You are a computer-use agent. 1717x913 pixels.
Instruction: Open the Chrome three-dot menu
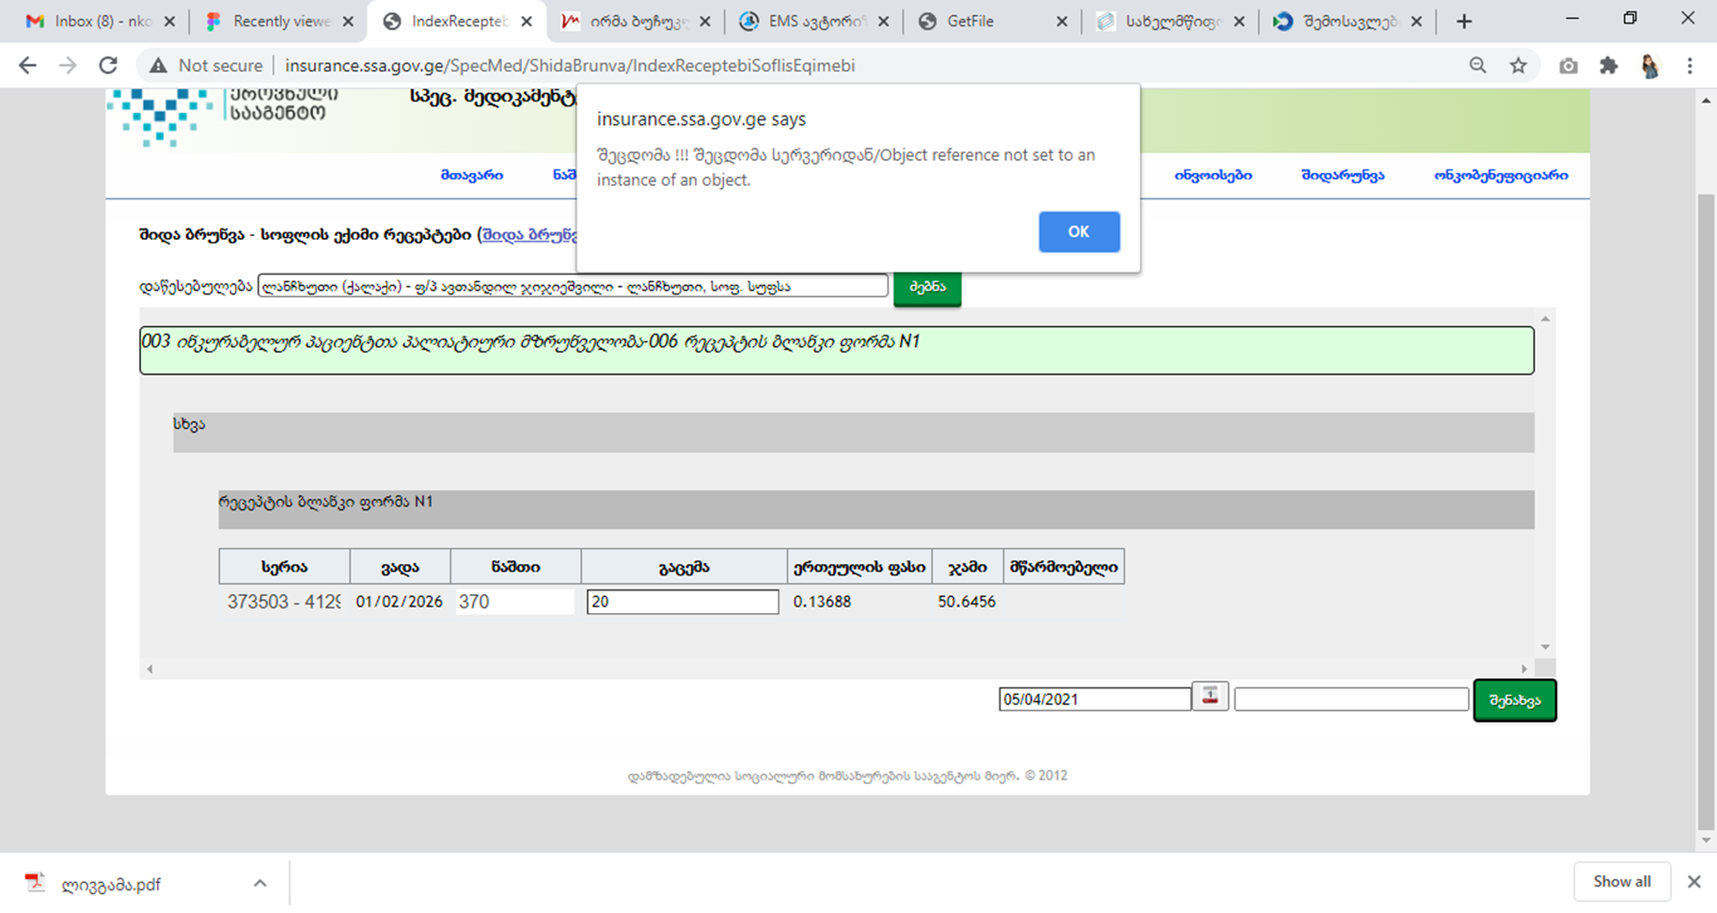coord(1689,66)
